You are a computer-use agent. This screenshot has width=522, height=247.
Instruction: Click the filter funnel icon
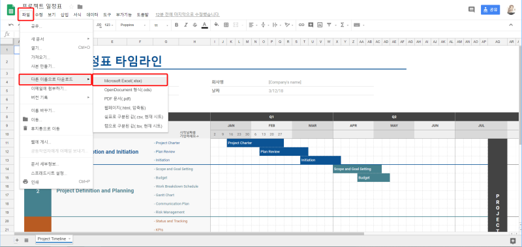(329, 25)
